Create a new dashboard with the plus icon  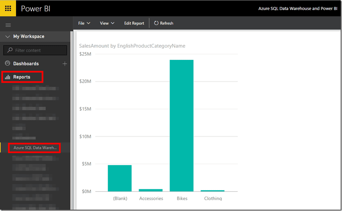[x=64, y=63]
